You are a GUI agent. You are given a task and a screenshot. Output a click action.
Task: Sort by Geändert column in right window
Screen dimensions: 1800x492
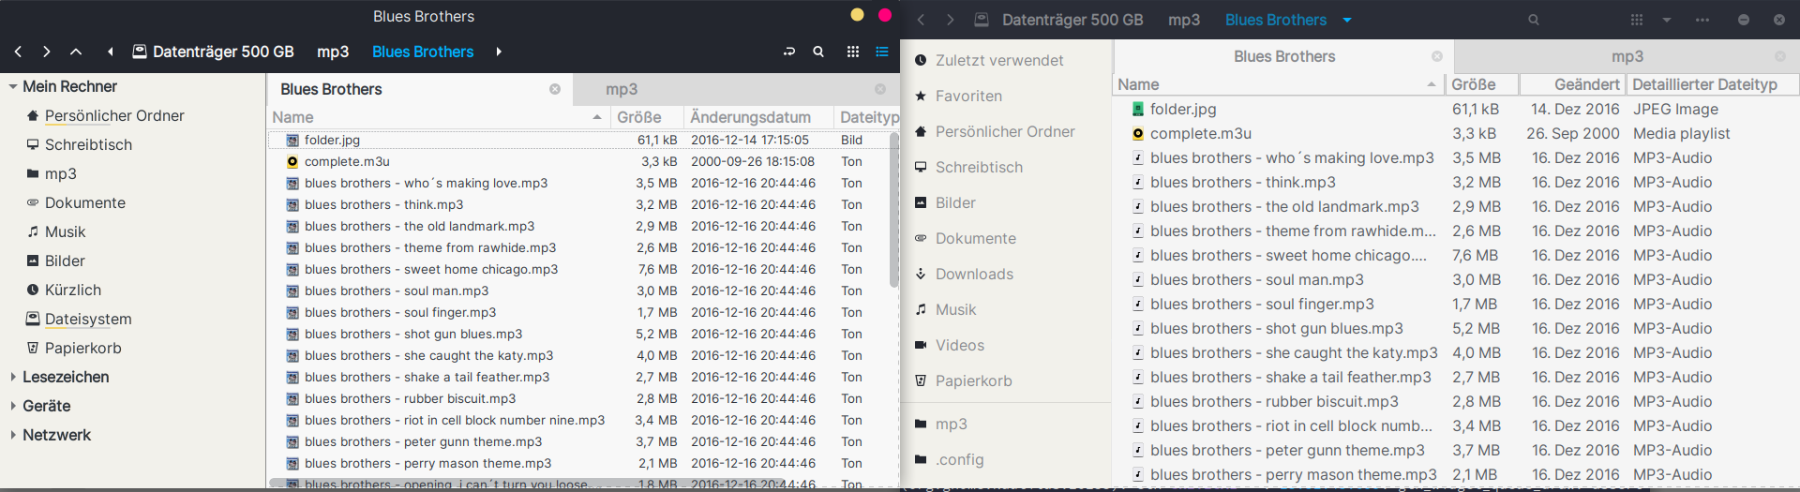click(1574, 84)
